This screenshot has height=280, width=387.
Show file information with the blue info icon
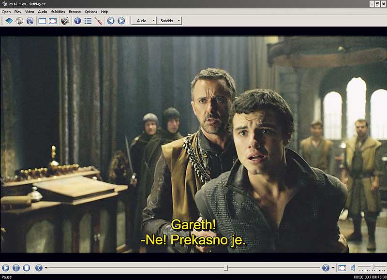pyautogui.click(x=77, y=21)
